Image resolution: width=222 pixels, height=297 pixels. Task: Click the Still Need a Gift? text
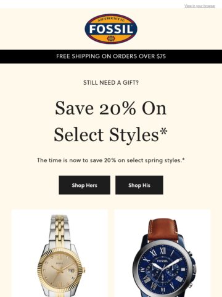[x=111, y=83]
